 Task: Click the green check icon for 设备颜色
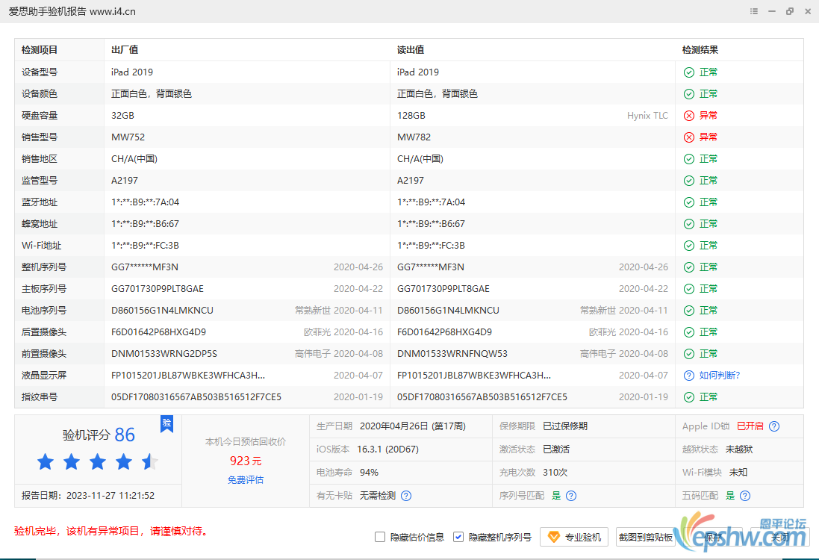pyautogui.click(x=689, y=94)
